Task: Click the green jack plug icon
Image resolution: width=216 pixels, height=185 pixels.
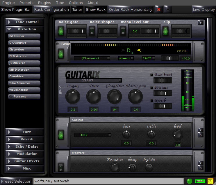Action: tap(200, 181)
